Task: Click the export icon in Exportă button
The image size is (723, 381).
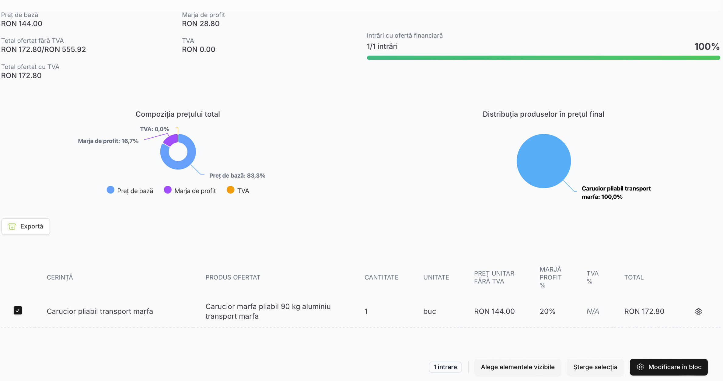Action: 12,226
